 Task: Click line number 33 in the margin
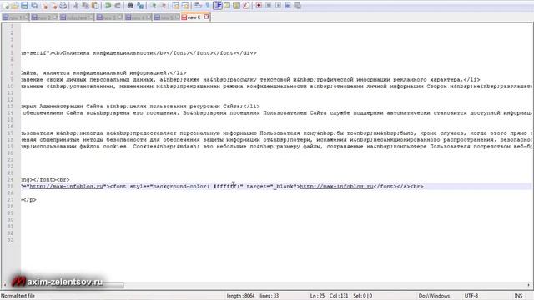click(10, 240)
